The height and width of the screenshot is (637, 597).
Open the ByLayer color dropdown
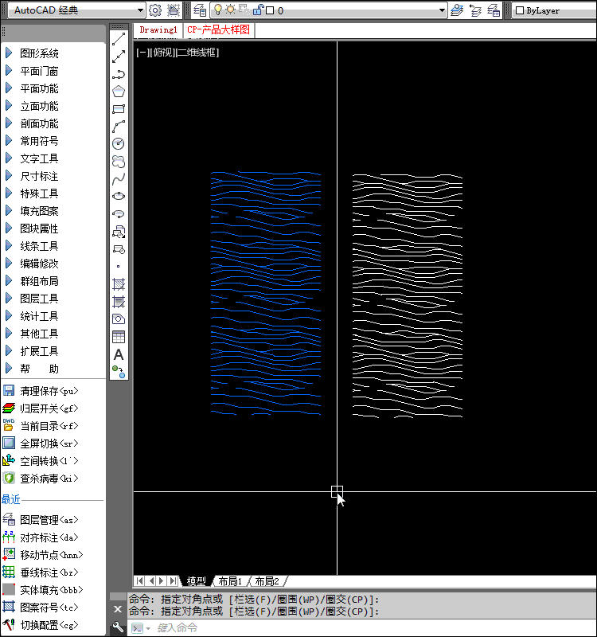[555, 10]
